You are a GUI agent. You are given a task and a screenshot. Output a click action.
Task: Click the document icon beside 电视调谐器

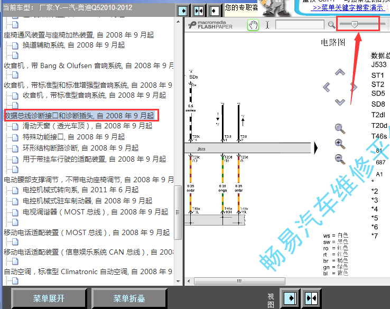15,212
